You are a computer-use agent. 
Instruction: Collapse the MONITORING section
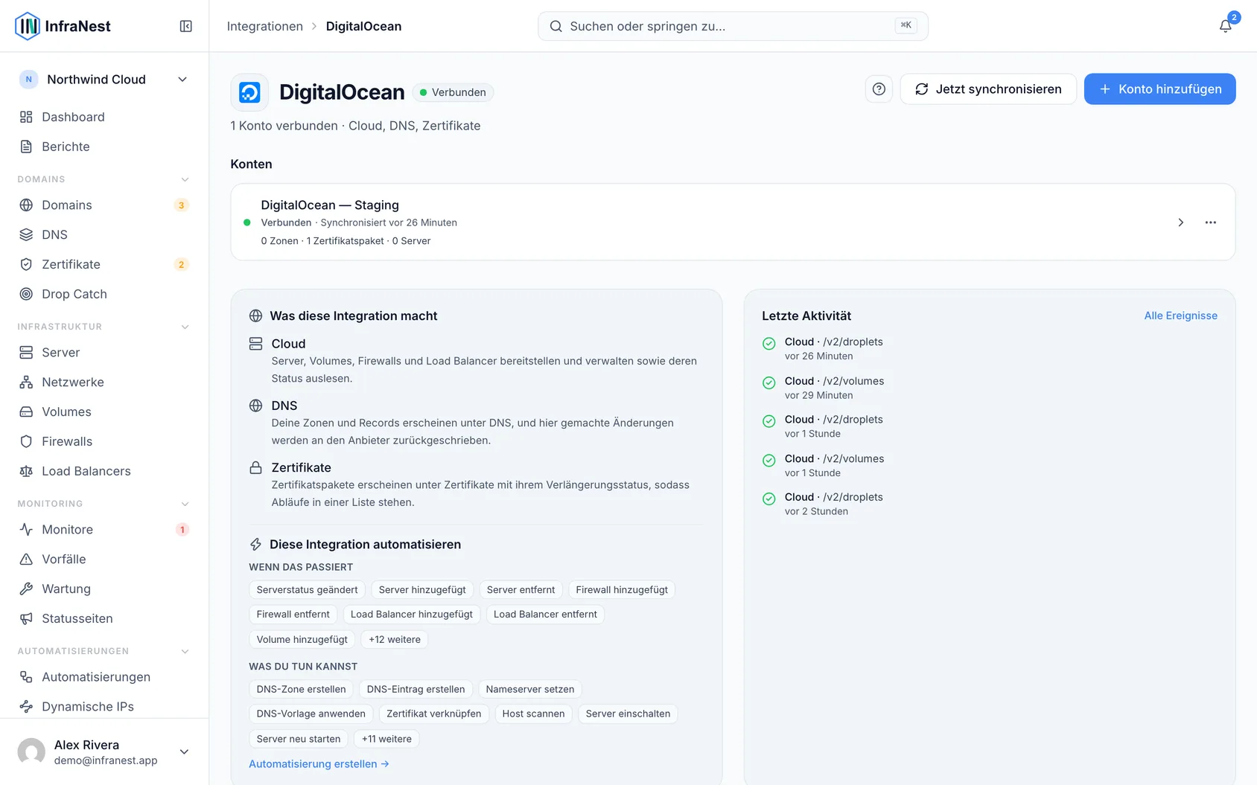point(185,504)
